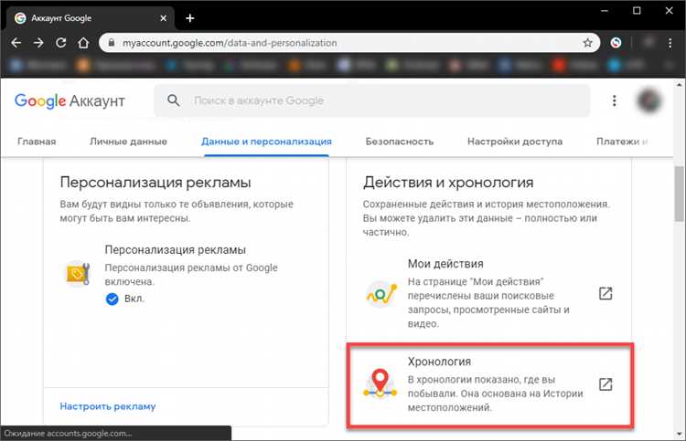This screenshot has width=686, height=441.
Task: Open a new browser tab with plus
Action: point(190,18)
